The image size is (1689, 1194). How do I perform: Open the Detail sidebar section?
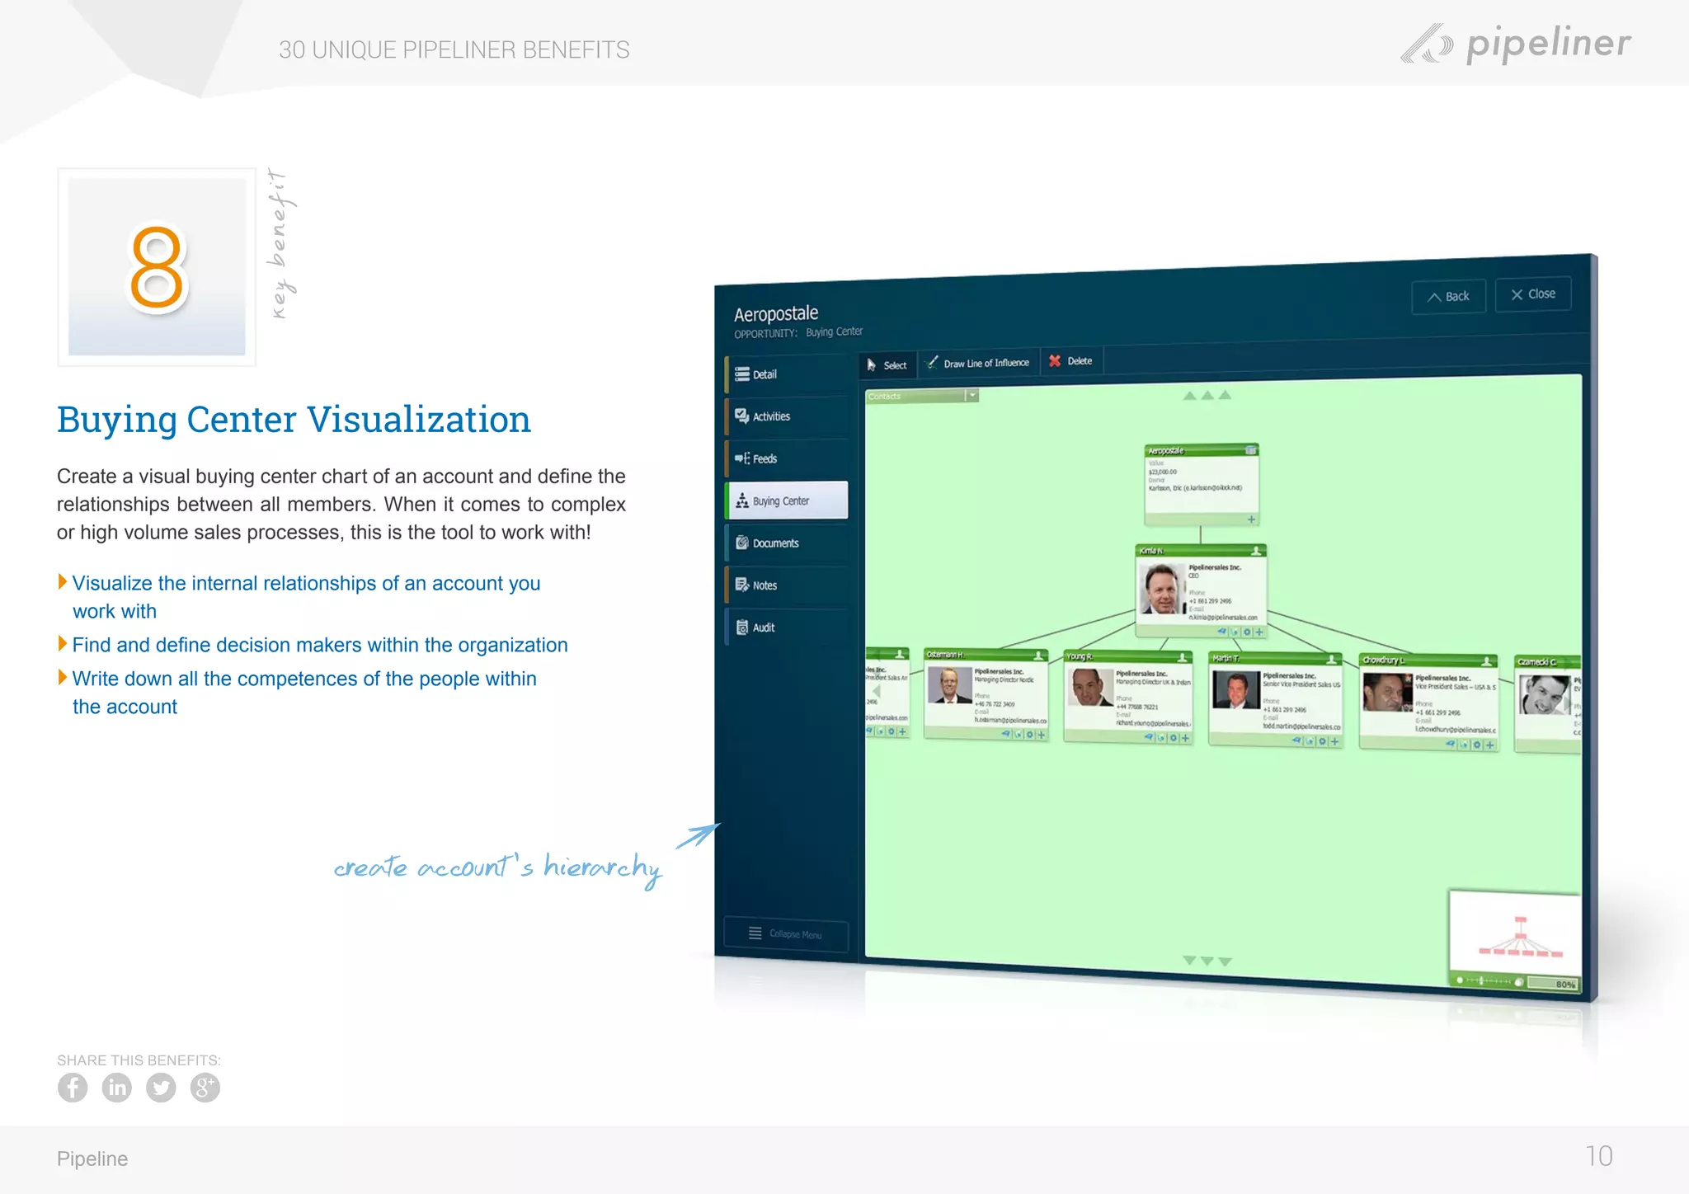tap(788, 374)
